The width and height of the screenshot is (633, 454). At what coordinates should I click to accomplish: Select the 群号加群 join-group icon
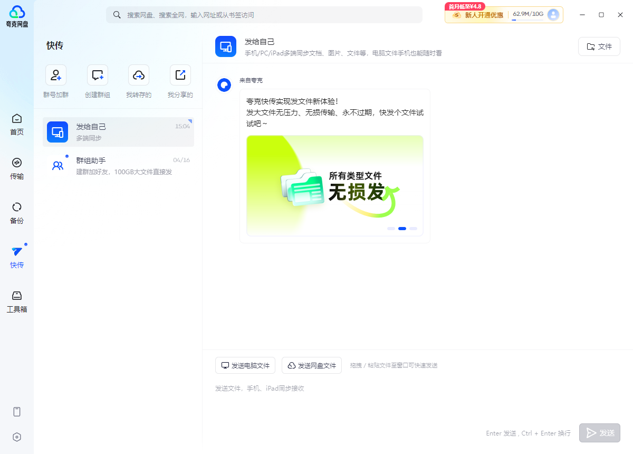click(x=56, y=74)
